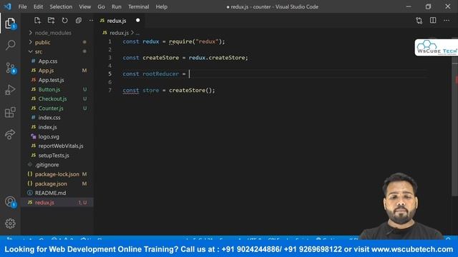458x257 pixels.
Task: Click the rootReducer variable on line 5
Action: point(160,74)
